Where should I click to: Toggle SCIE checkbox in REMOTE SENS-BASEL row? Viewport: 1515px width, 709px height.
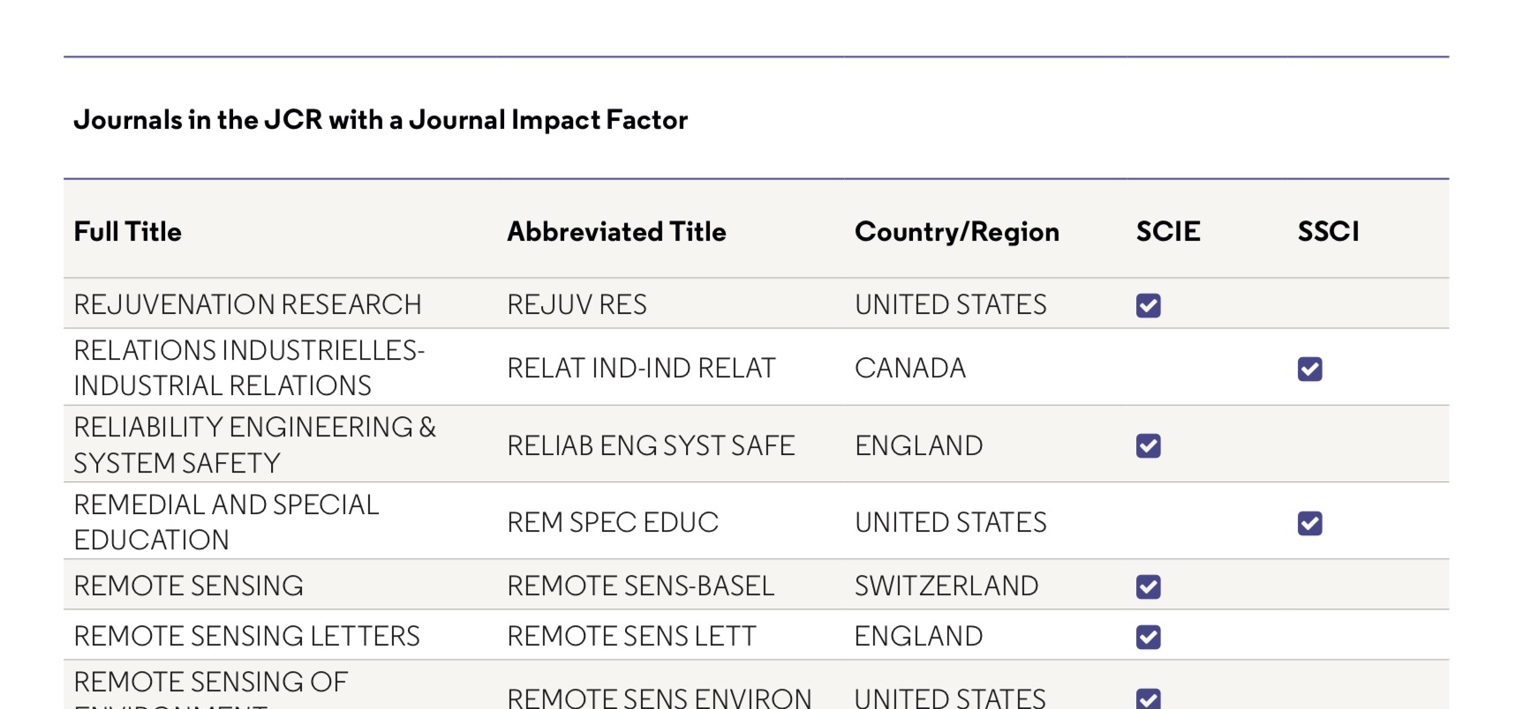(1148, 586)
